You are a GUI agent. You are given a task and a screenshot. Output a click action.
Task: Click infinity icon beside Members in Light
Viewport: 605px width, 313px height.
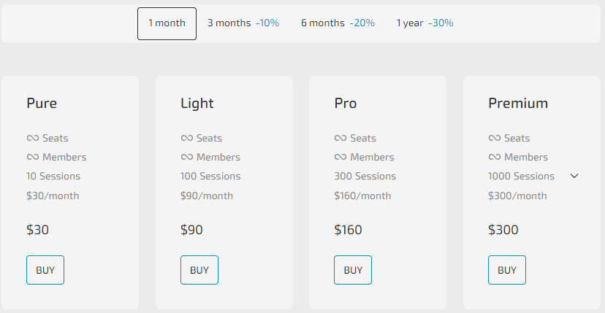(x=186, y=157)
